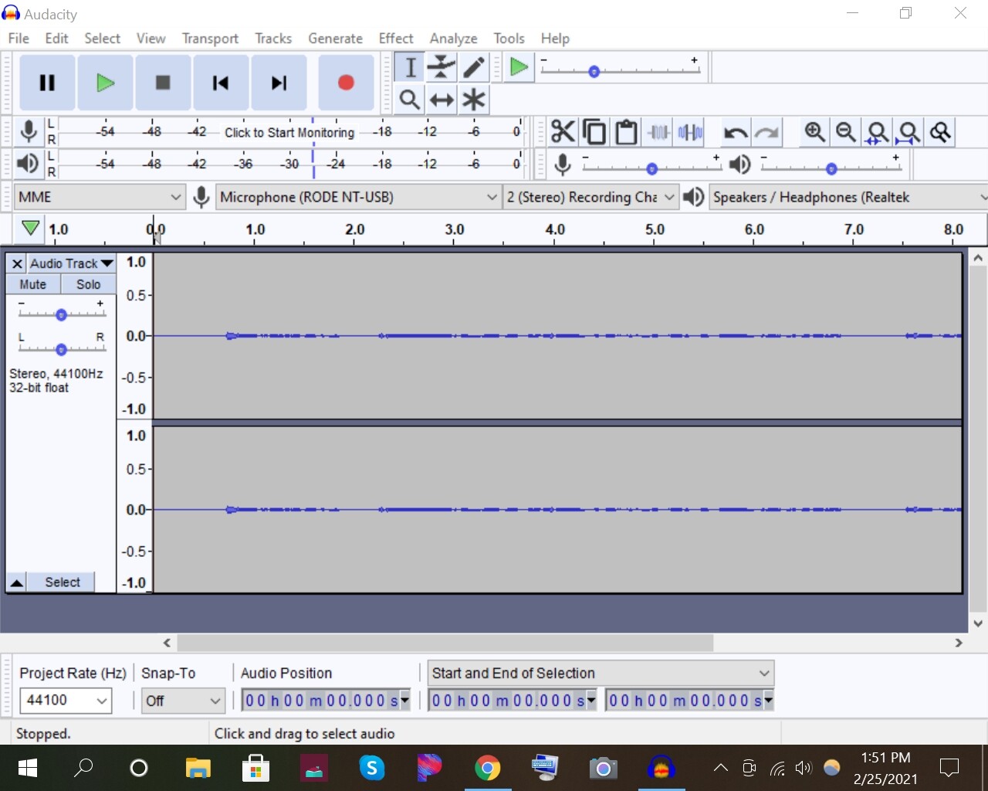Click the timeline ruler at 4.0 seconds
The image size is (988, 791).
554,230
